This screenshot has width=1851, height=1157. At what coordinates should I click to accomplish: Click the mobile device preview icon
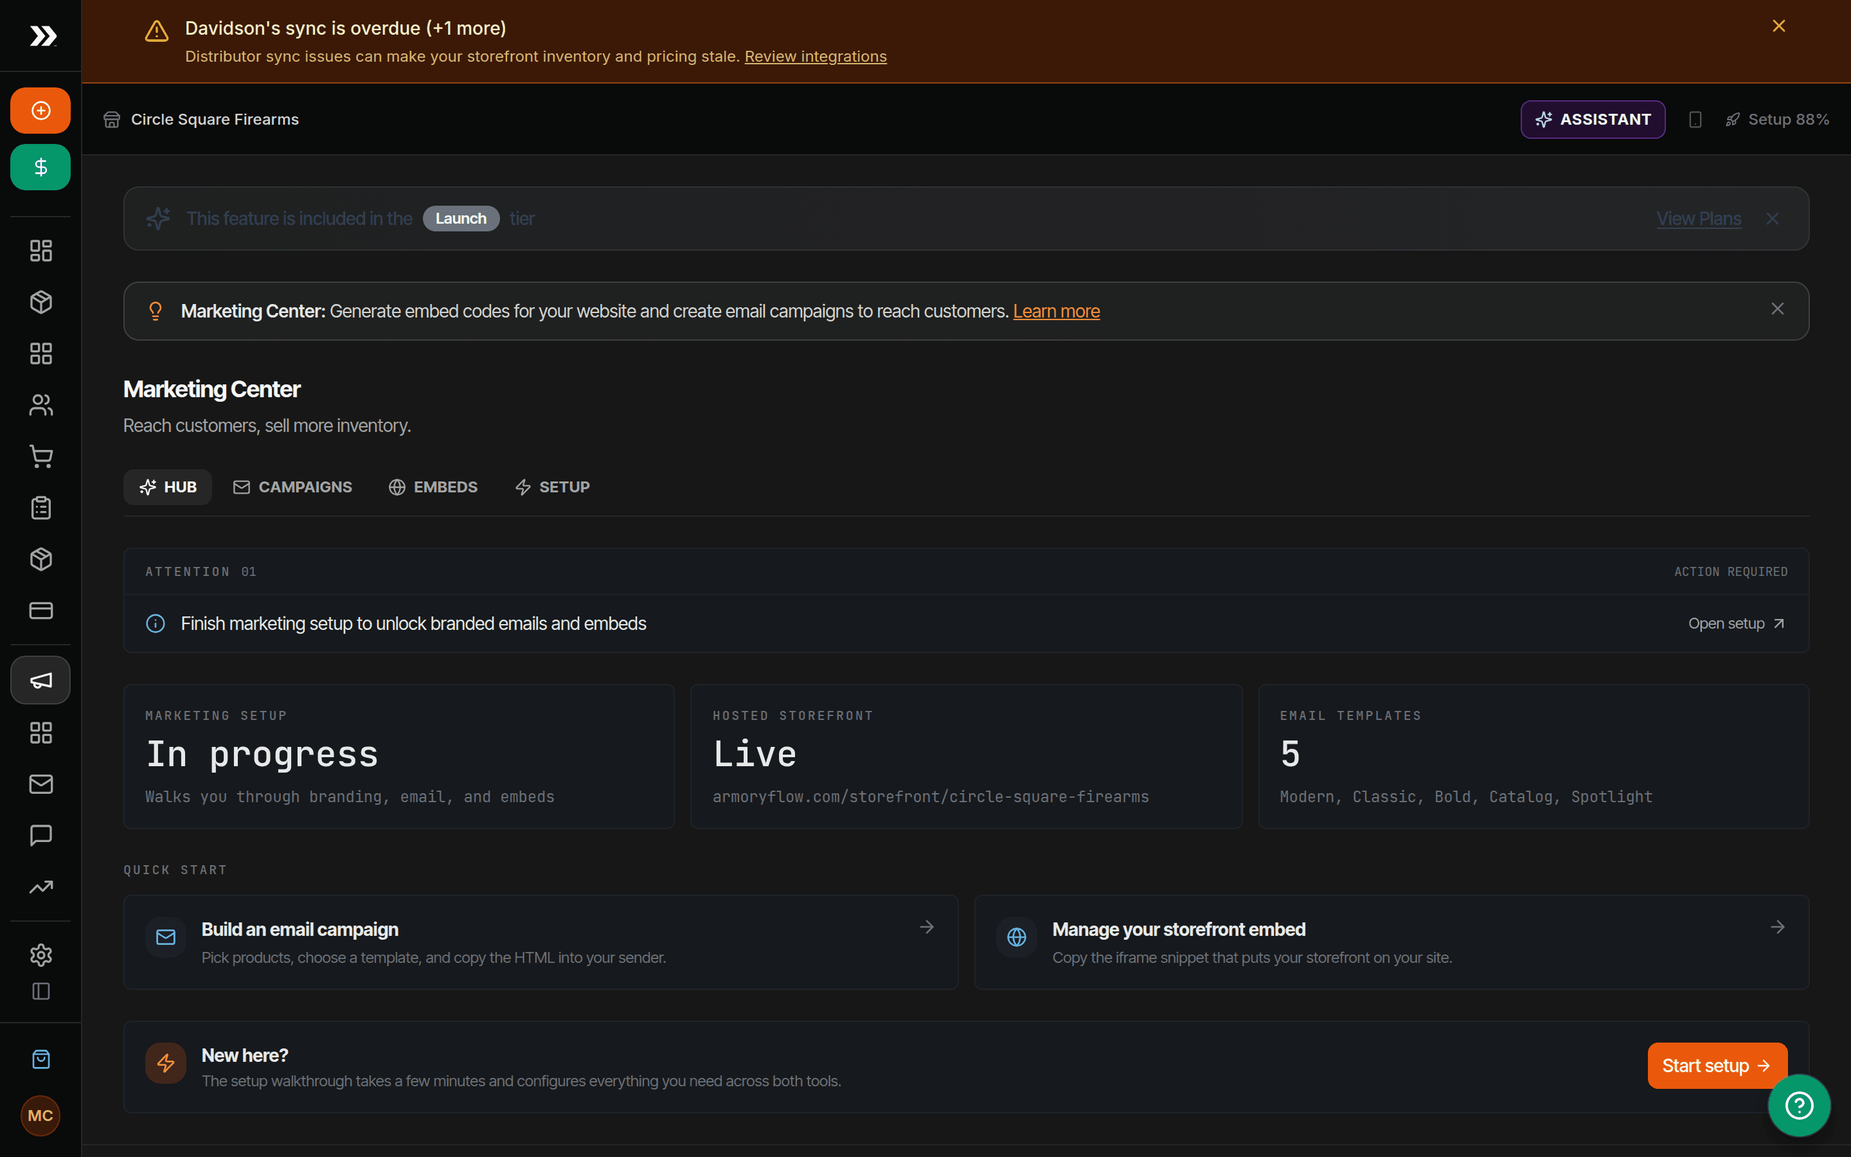1695,120
